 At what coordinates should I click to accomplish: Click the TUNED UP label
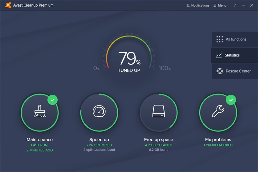(129, 71)
